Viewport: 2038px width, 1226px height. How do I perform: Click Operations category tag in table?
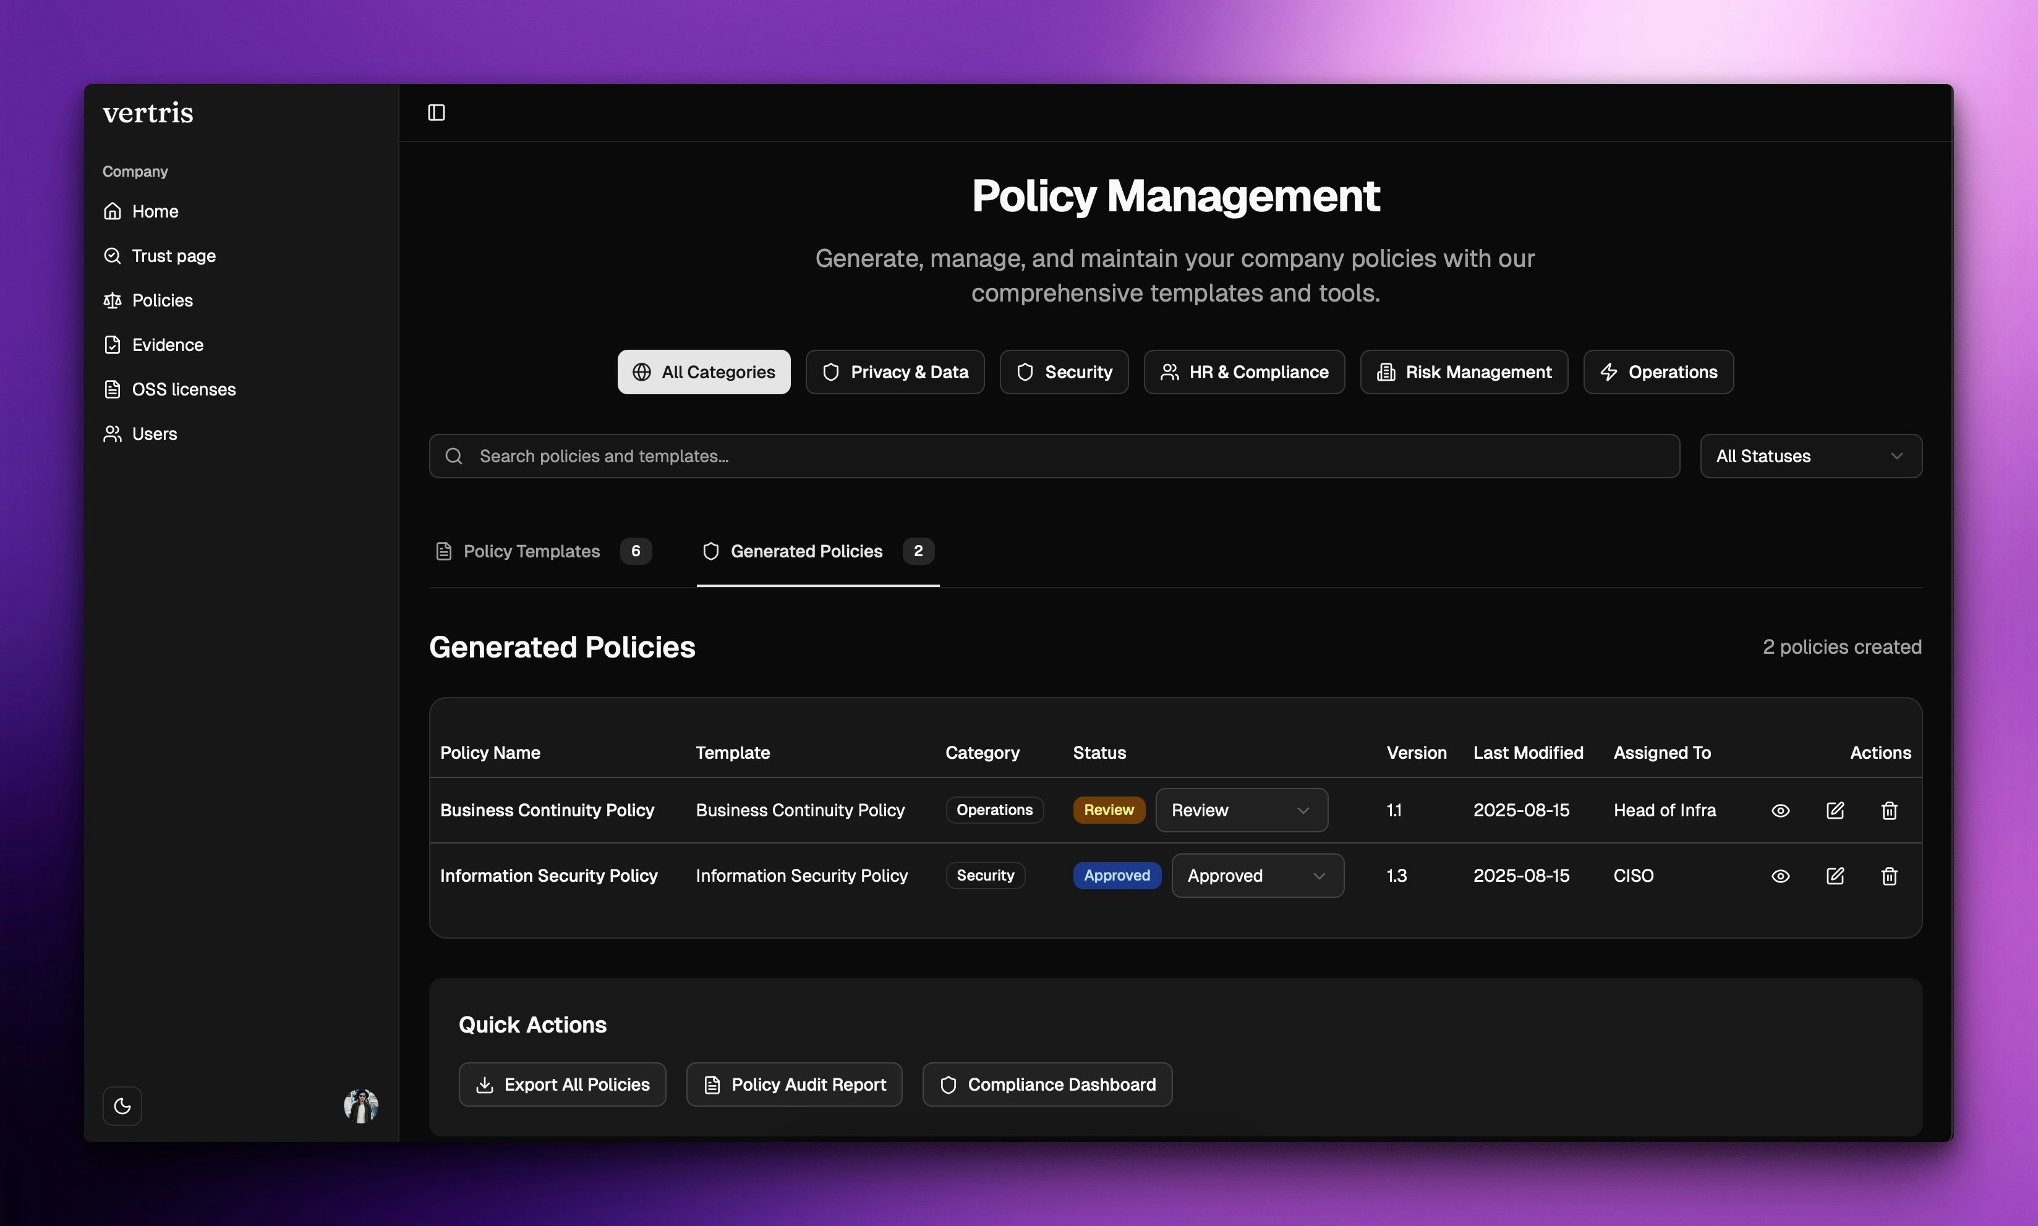[x=995, y=811]
